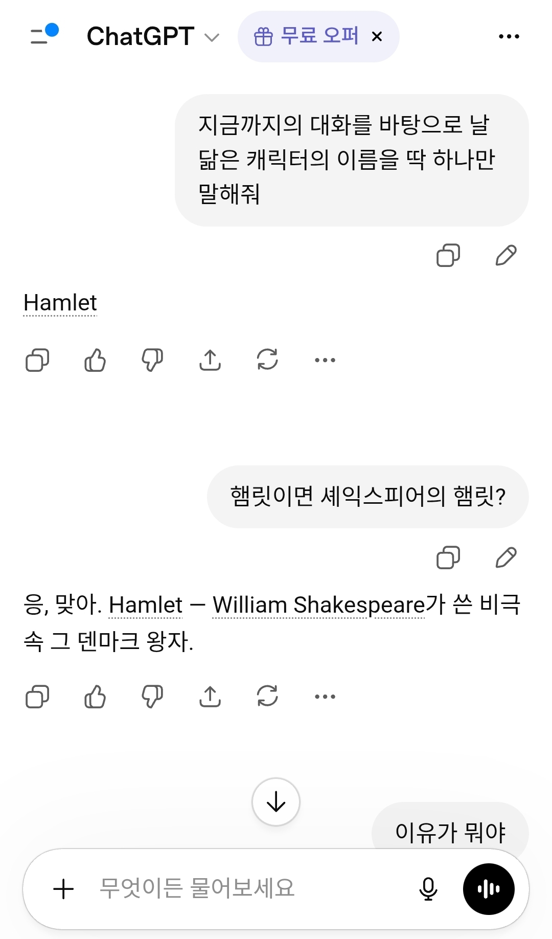Thumbs down the Hamlet reply
This screenshot has height=939, width=552.
(x=152, y=360)
